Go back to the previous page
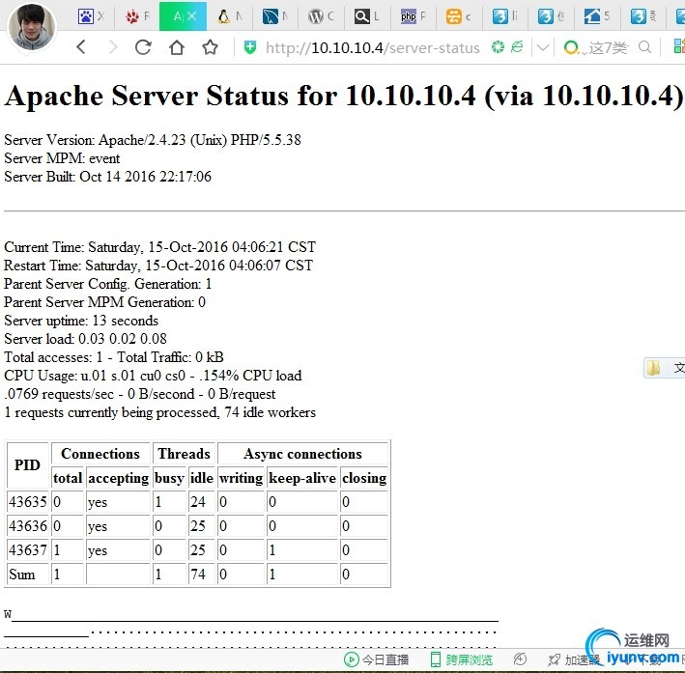 pyautogui.click(x=81, y=46)
